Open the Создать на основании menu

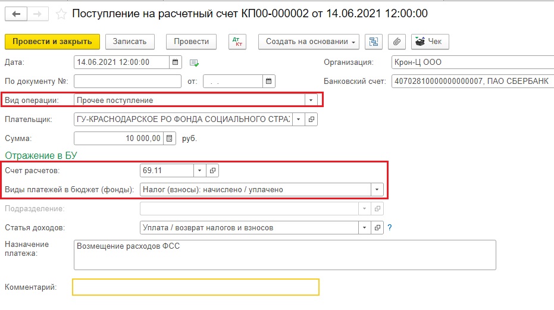(x=308, y=42)
